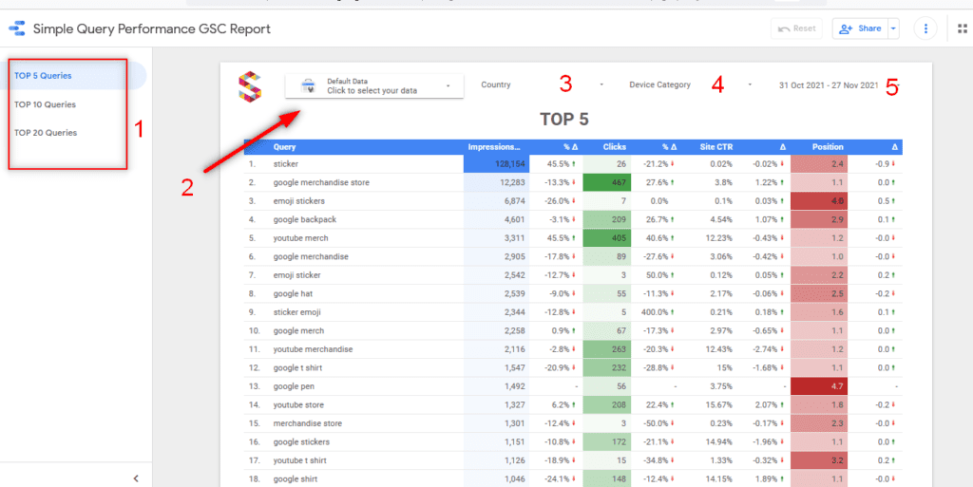973x487 pixels.
Task: Sort by the Impressions column header
Action: pyautogui.click(x=494, y=147)
